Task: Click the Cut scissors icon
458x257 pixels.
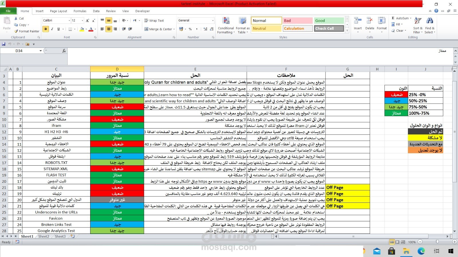Action: click(x=16, y=18)
